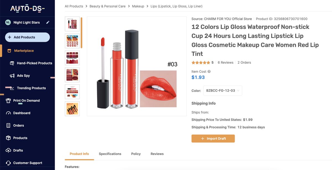Viewport: 332px width, 170px height.
Task: Open the Hand-Picked Products section
Action: click(34, 63)
